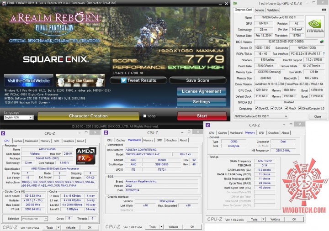The width and height of the screenshot is (329, 231).
Task: Click the Save Score button
Action: (x=198, y=80)
